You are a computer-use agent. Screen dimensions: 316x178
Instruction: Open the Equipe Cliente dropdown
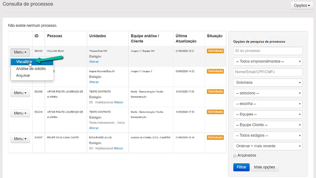(268, 125)
